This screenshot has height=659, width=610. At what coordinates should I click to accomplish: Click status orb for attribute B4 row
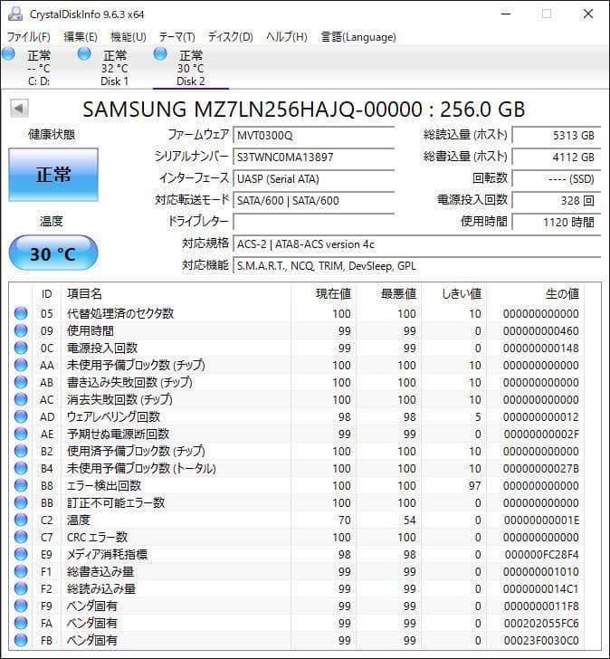point(21,469)
